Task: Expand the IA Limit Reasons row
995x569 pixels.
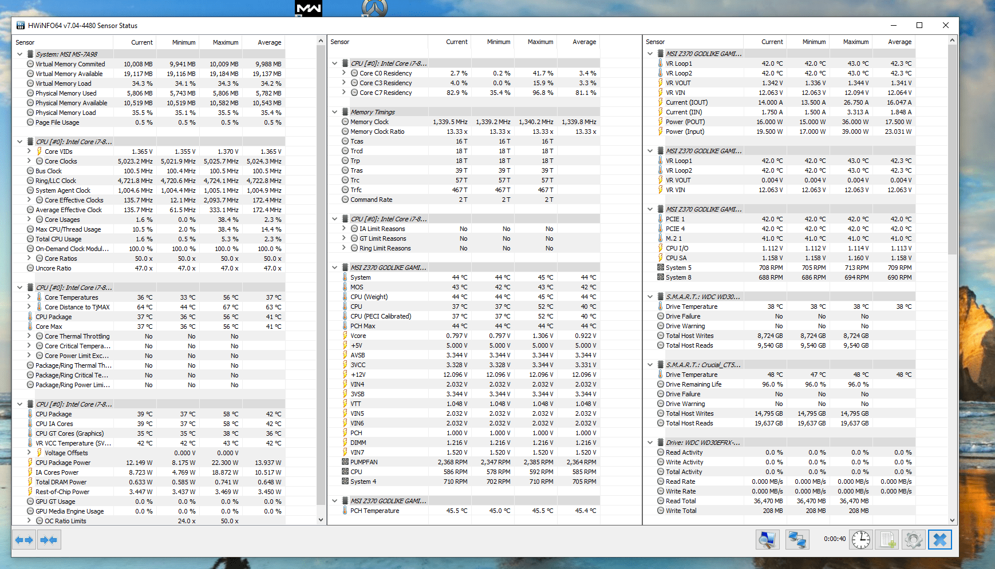Action: pos(344,229)
